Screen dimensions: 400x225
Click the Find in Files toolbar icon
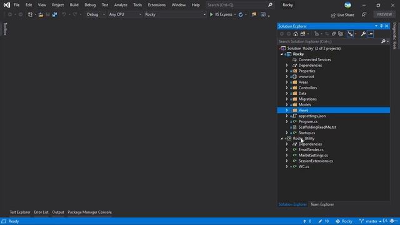coord(254,14)
